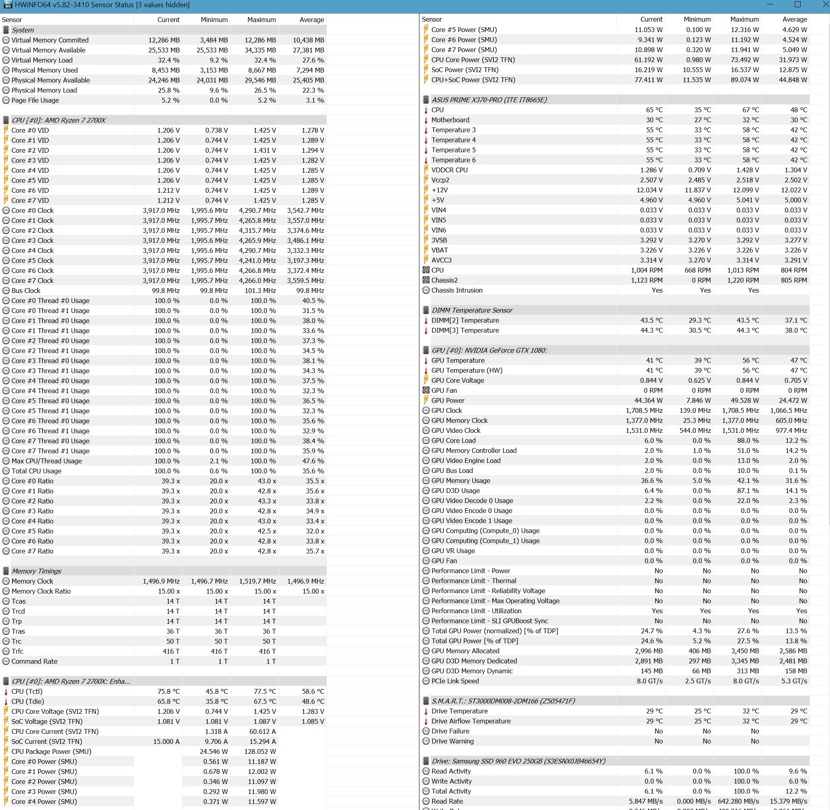Collapse the CPU [#0]: AMD Ryzen 7 2700X group
This screenshot has height=810, width=830.
[6, 120]
